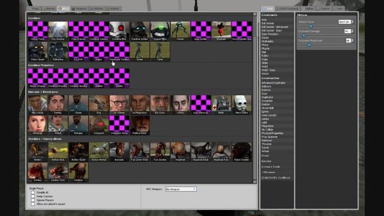This screenshot has width=384, height=216.
Task: Collapse the Zombies + Enemy Aliens category
Action: [x=45, y=139]
